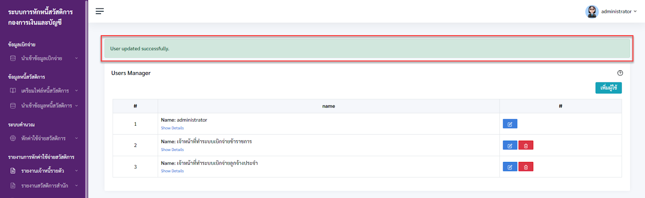Click document icon of รายงานสวัสดิการสำนัก

(13, 186)
